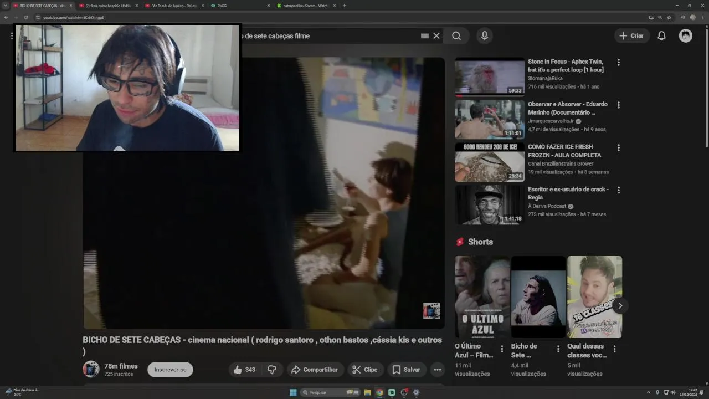709x399 pixels.
Task: Open COMO FAZER ICE FRESH FROZEN thumbnail
Action: (490, 162)
